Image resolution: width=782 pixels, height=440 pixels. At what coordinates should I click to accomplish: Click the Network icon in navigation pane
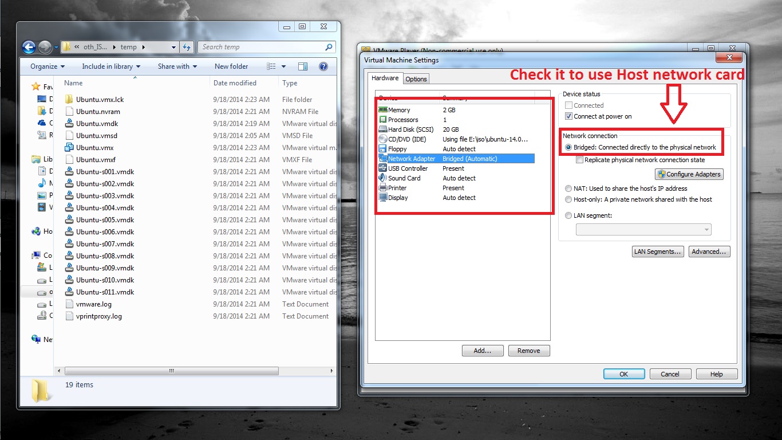36,339
